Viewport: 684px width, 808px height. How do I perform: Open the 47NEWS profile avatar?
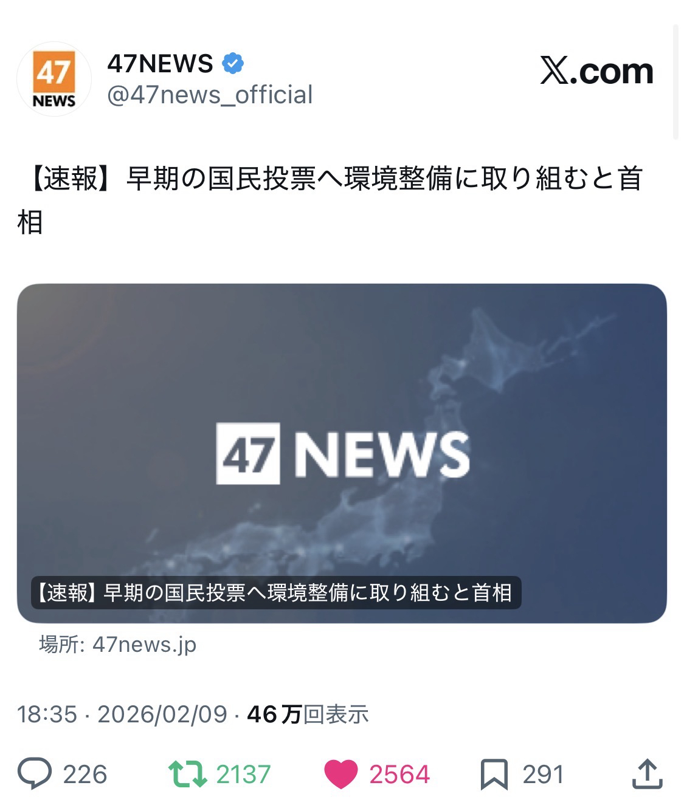click(54, 79)
